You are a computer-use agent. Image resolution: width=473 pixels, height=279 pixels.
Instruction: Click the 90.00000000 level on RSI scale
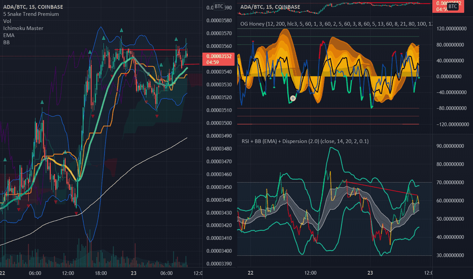coord(450,146)
